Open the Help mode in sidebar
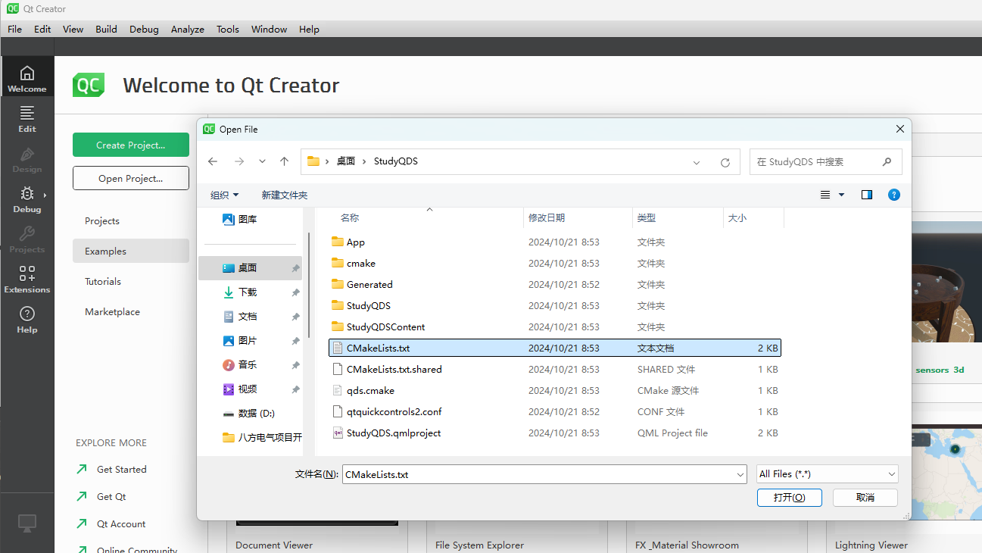This screenshot has height=553, width=982. (27, 319)
